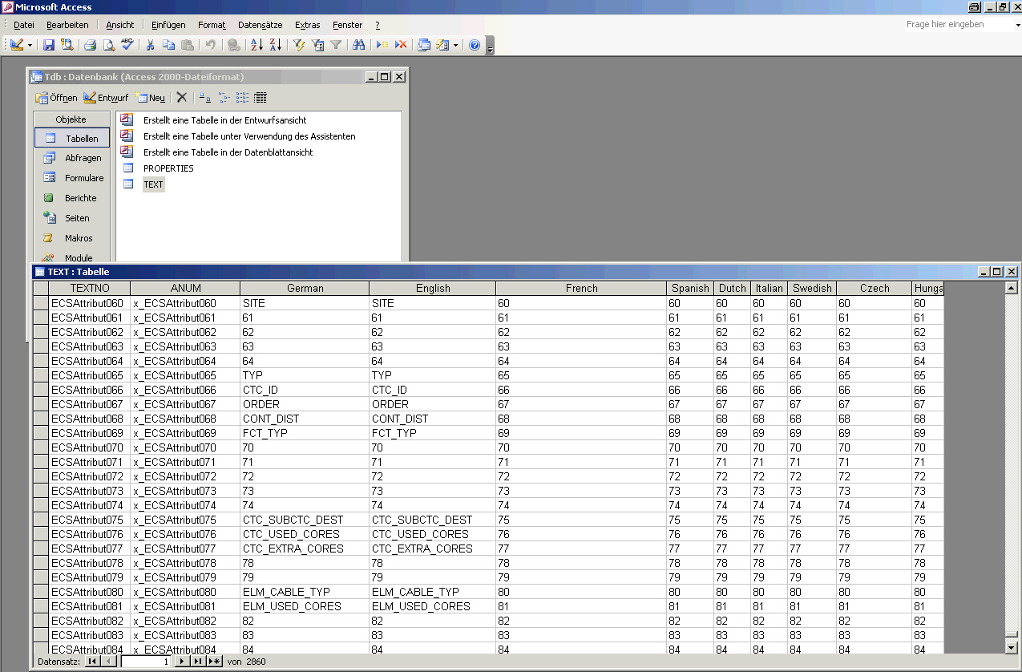Go to last record in the navigation bar

[x=198, y=662]
